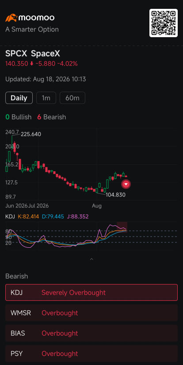Click the A Smarter Option tagline
183x365 pixels.
(x=32, y=29)
